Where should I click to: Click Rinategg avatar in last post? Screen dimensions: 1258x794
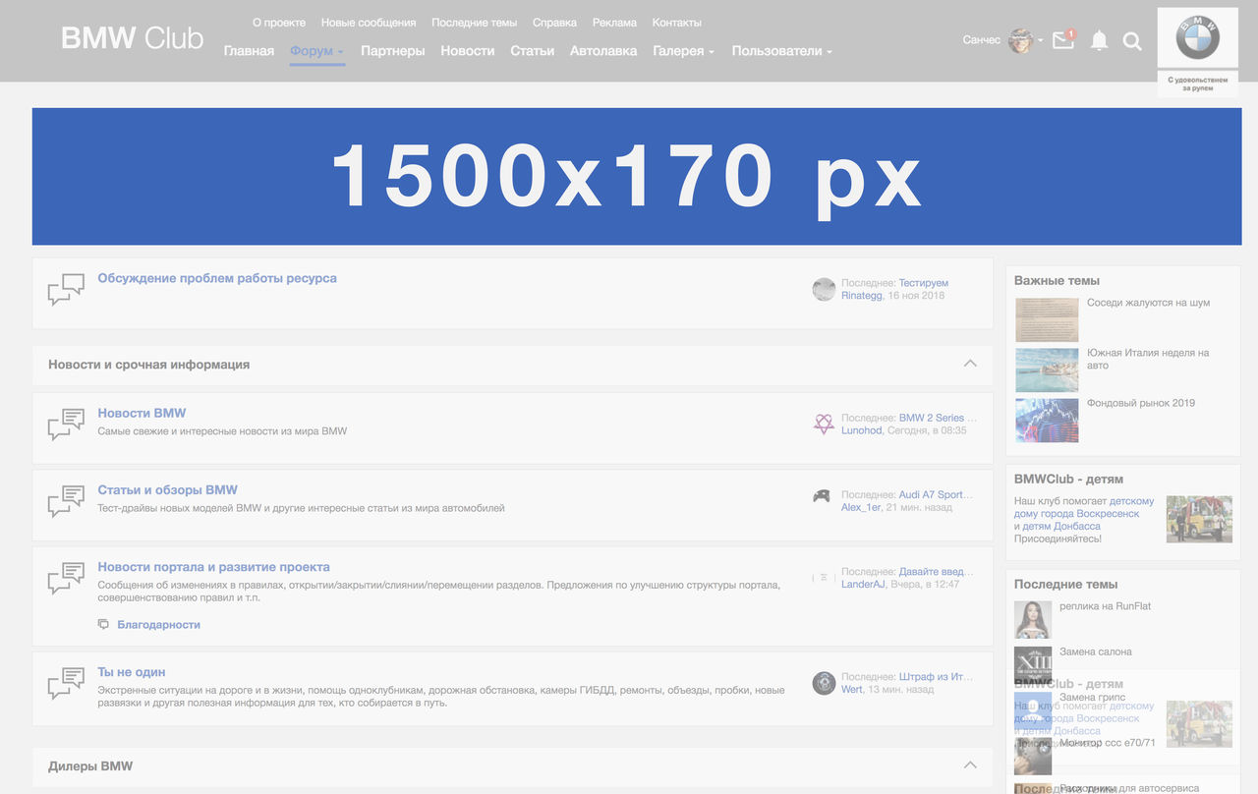824,289
